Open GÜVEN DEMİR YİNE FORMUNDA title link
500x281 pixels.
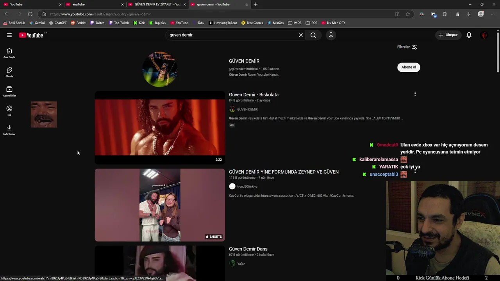284,172
